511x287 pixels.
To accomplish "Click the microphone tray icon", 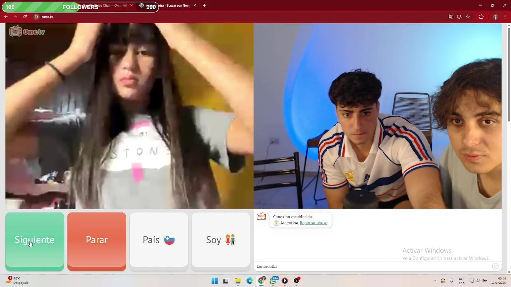I will (452, 281).
